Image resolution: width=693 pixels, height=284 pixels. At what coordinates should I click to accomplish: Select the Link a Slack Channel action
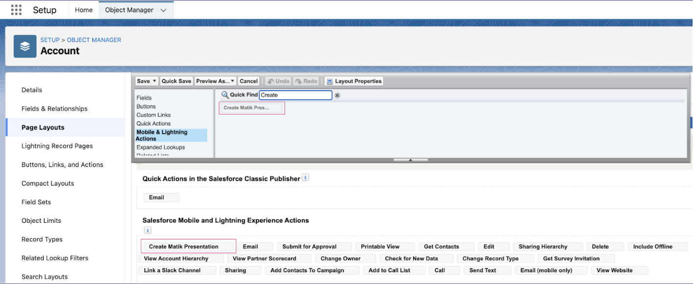coord(177,270)
